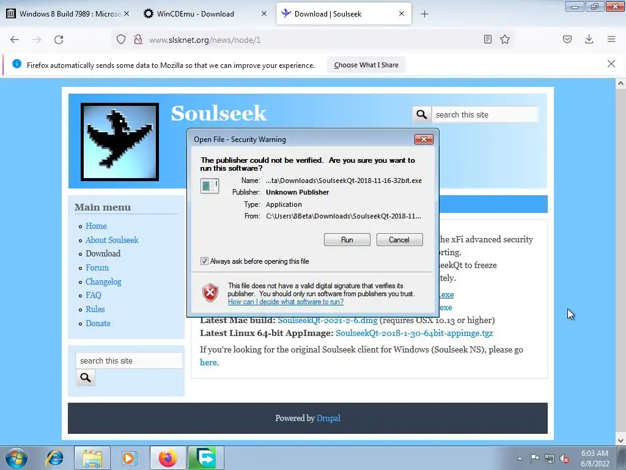Click the application file icon in dialog
The height and width of the screenshot is (470, 626).
(x=210, y=186)
